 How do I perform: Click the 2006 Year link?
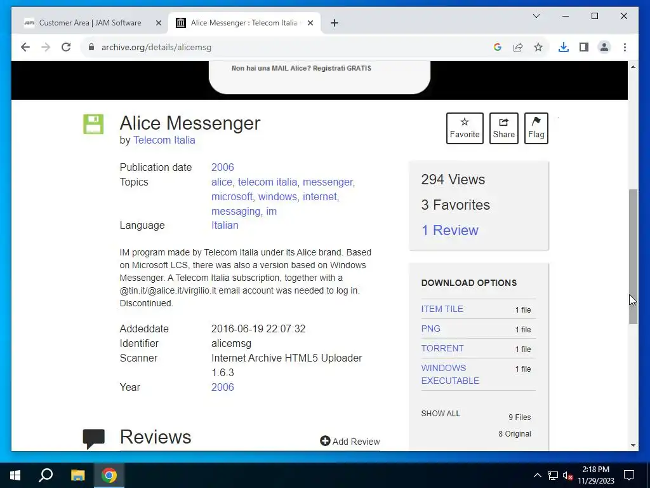point(223,387)
